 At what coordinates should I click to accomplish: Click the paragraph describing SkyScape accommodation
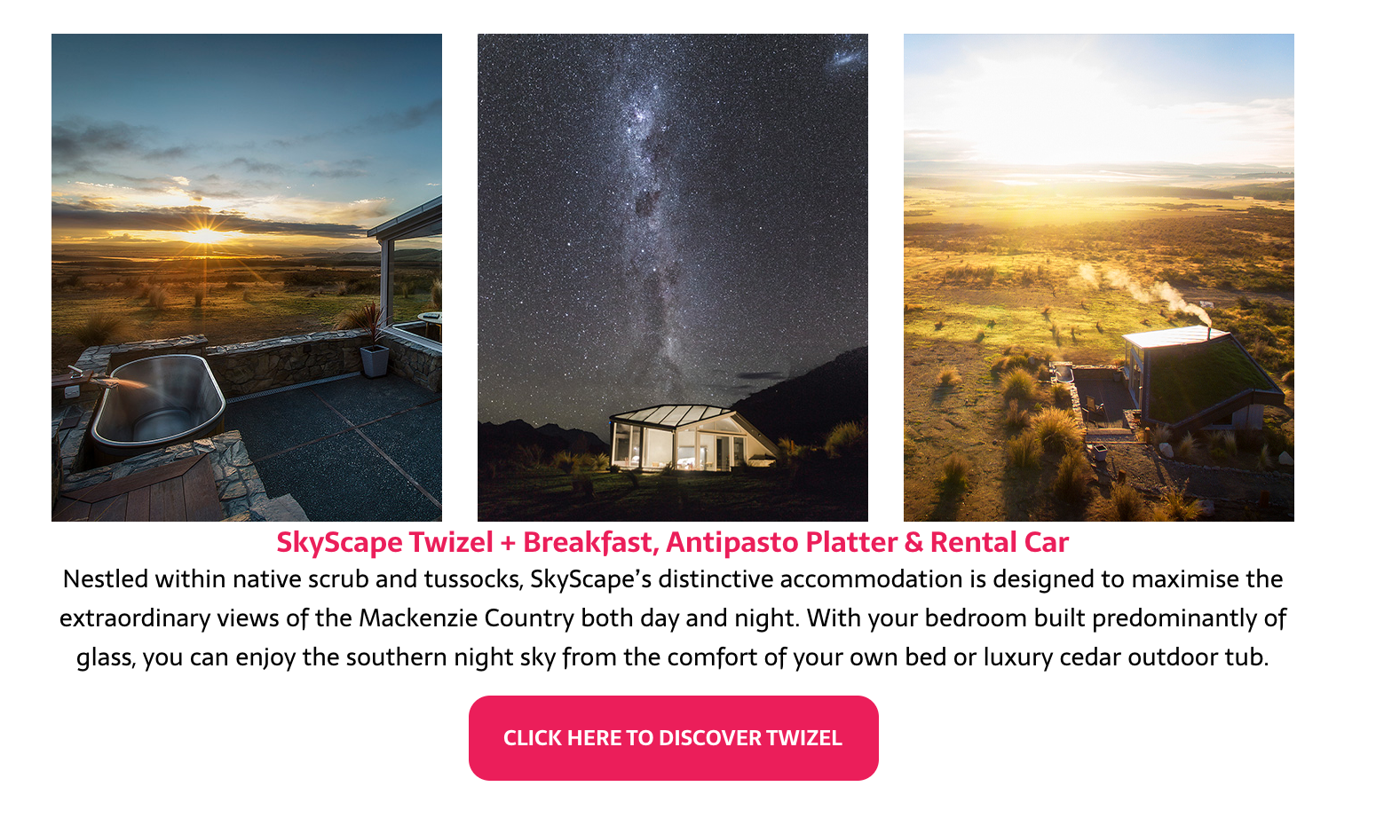[672, 618]
